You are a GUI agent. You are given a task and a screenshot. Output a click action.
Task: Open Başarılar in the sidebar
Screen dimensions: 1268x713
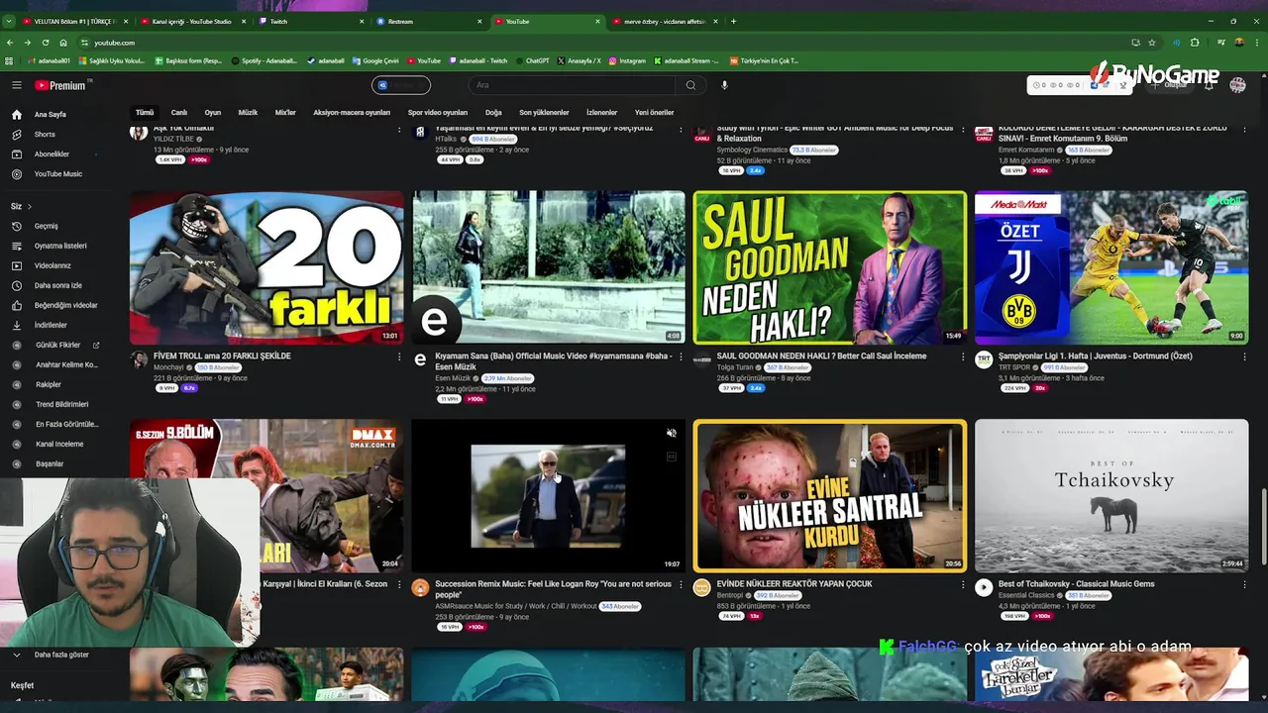tap(50, 463)
